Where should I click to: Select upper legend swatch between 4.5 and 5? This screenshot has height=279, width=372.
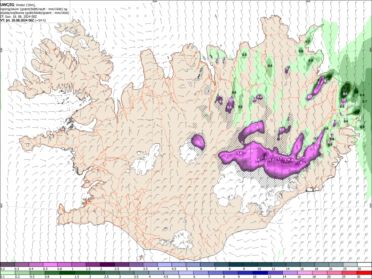tap(178, 264)
